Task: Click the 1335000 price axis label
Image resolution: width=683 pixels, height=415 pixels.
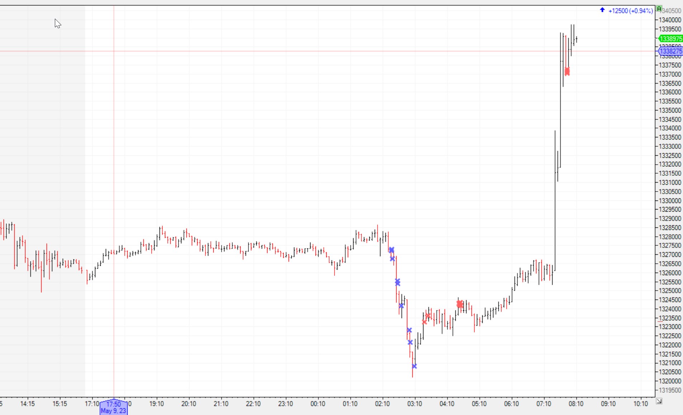Action: click(x=670, y=110)
